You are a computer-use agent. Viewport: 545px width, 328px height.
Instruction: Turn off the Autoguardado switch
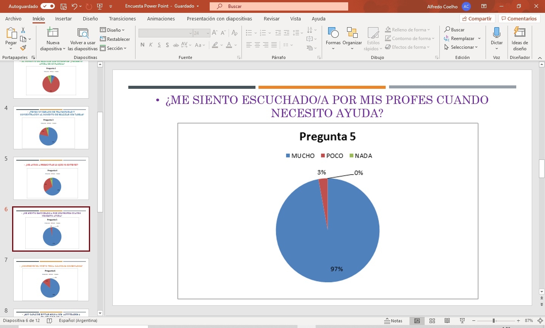coord(48,6)
